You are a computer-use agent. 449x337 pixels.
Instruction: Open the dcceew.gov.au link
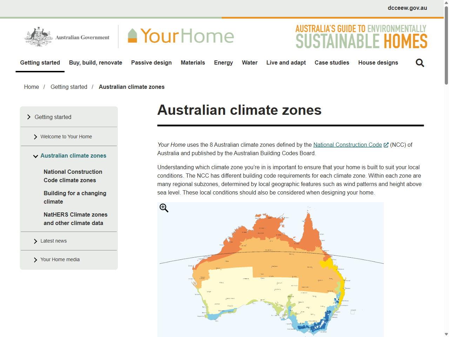click(407, 8)
